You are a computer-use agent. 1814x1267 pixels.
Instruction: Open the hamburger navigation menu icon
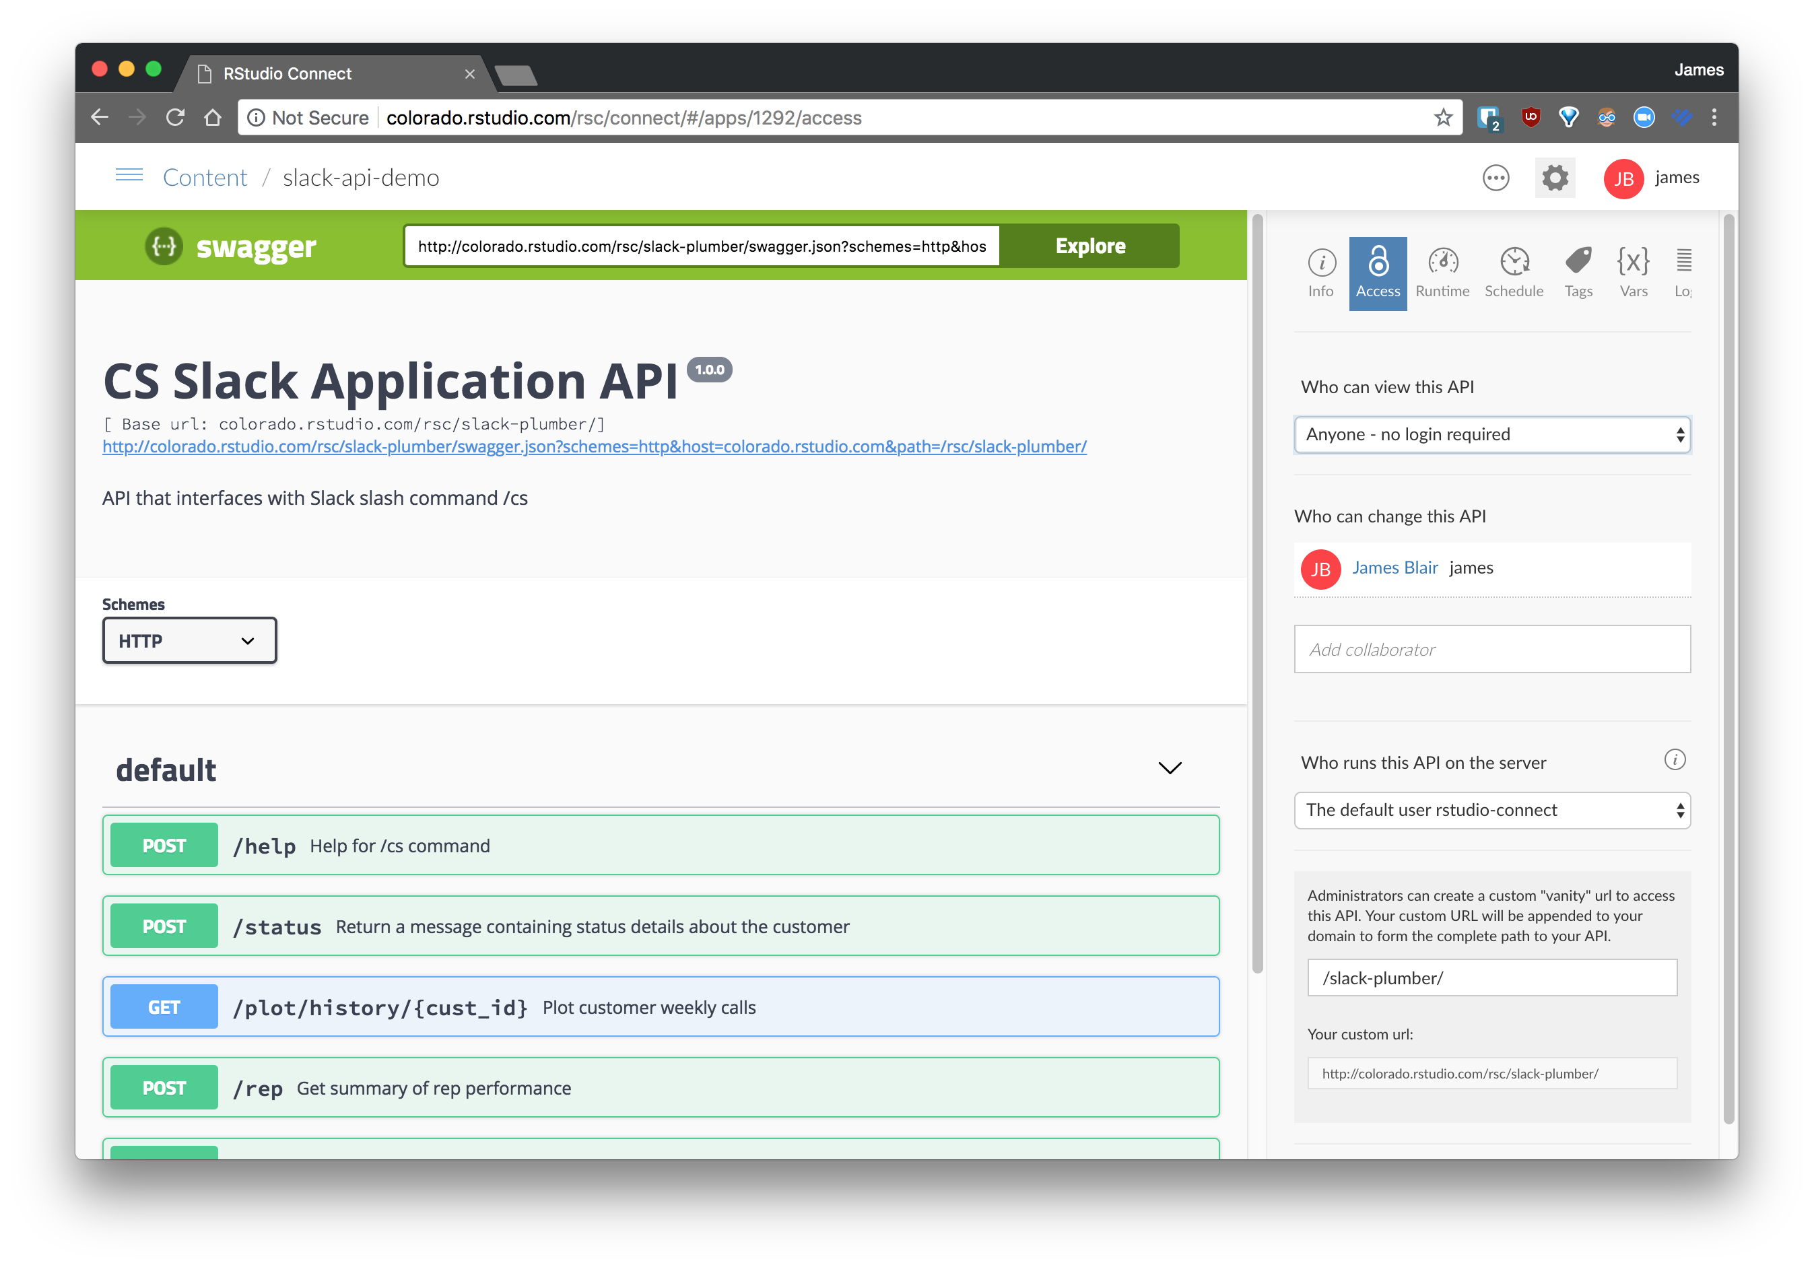(129, 175)
